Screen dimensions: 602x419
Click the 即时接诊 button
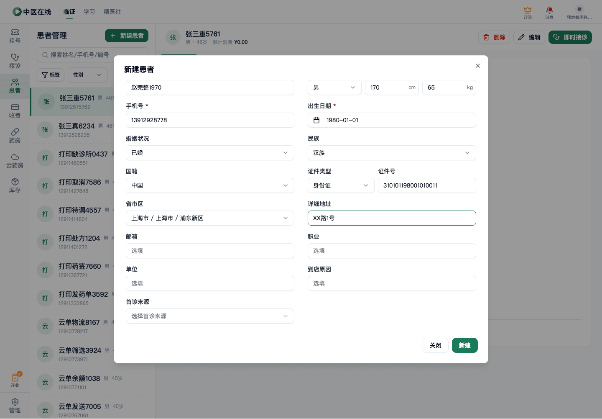570,37
